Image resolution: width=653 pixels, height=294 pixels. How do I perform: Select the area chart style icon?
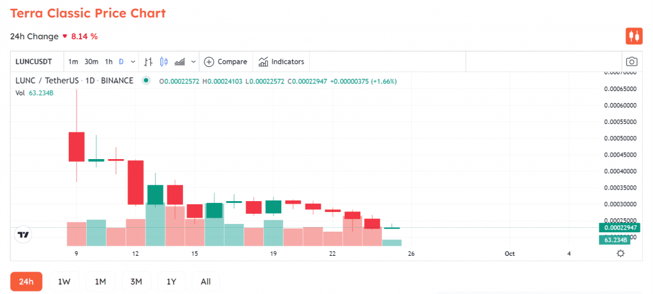tap(180, 62)
